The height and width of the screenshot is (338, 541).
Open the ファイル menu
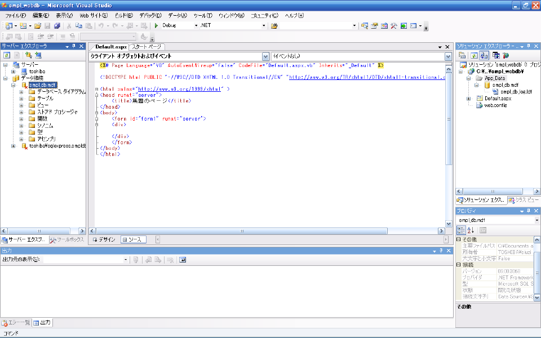tap(16, 16)
